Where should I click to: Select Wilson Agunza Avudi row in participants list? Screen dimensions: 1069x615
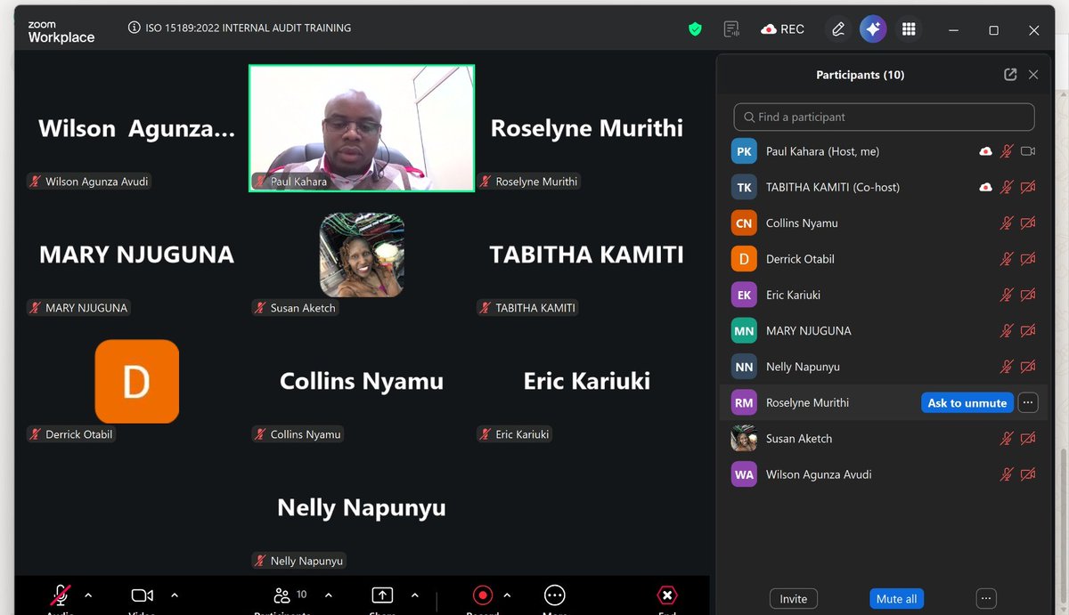point(884,474)
